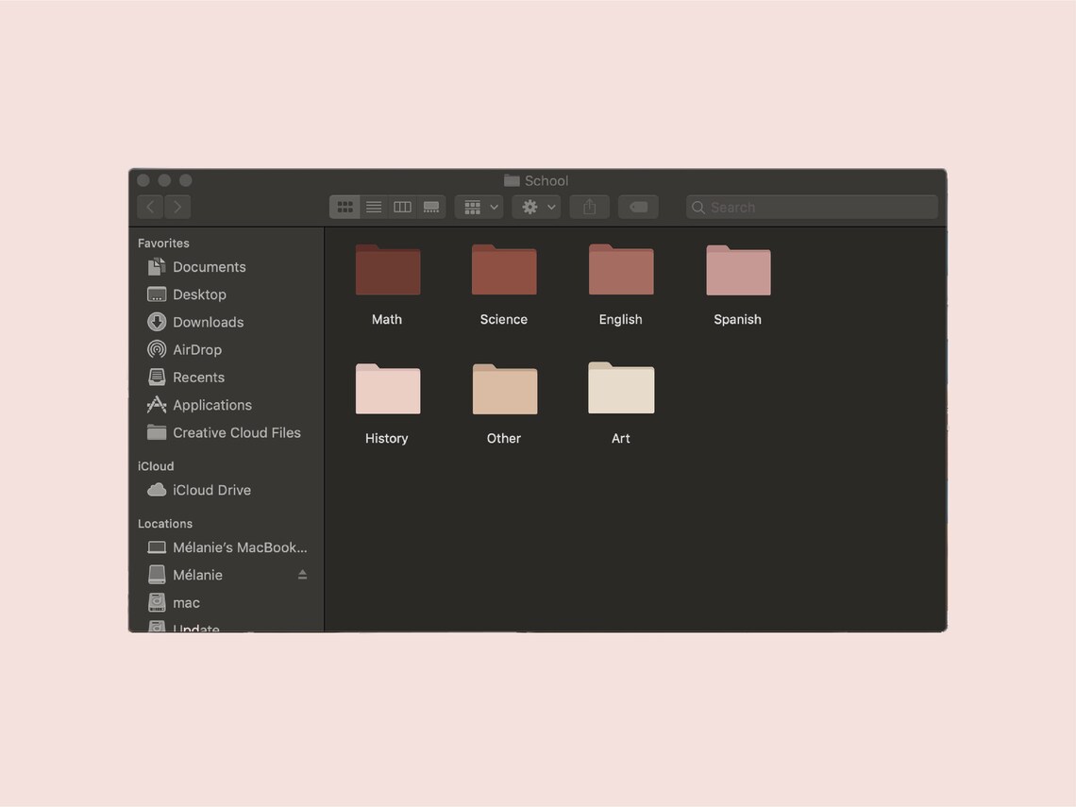Open the Action gear menu
This screenshot has height=807, width=1076.
tap(536, 207)
